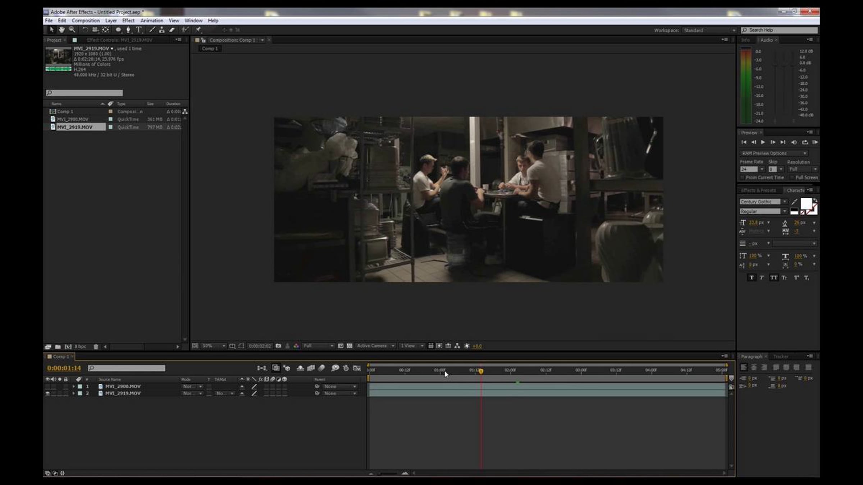Select the Zoom magnifier tool

[72, 30]
